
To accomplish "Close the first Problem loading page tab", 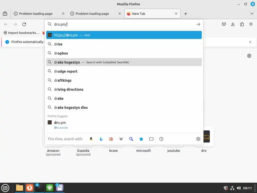I will 63,14.
